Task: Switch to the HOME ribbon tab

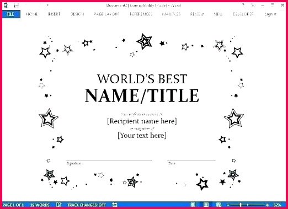Action: click(32, 14)
